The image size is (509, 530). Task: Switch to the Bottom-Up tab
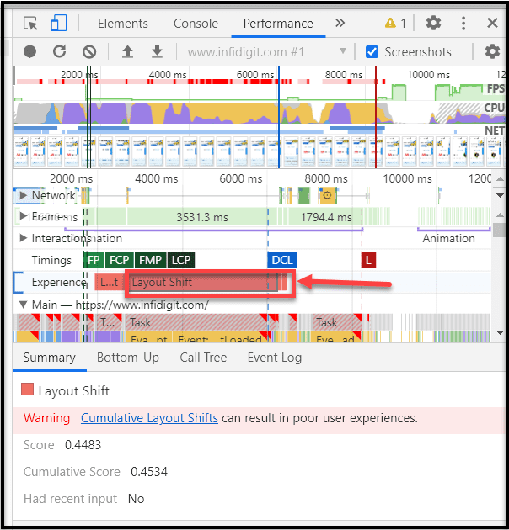pyautogui.click(x=128, y=358)
